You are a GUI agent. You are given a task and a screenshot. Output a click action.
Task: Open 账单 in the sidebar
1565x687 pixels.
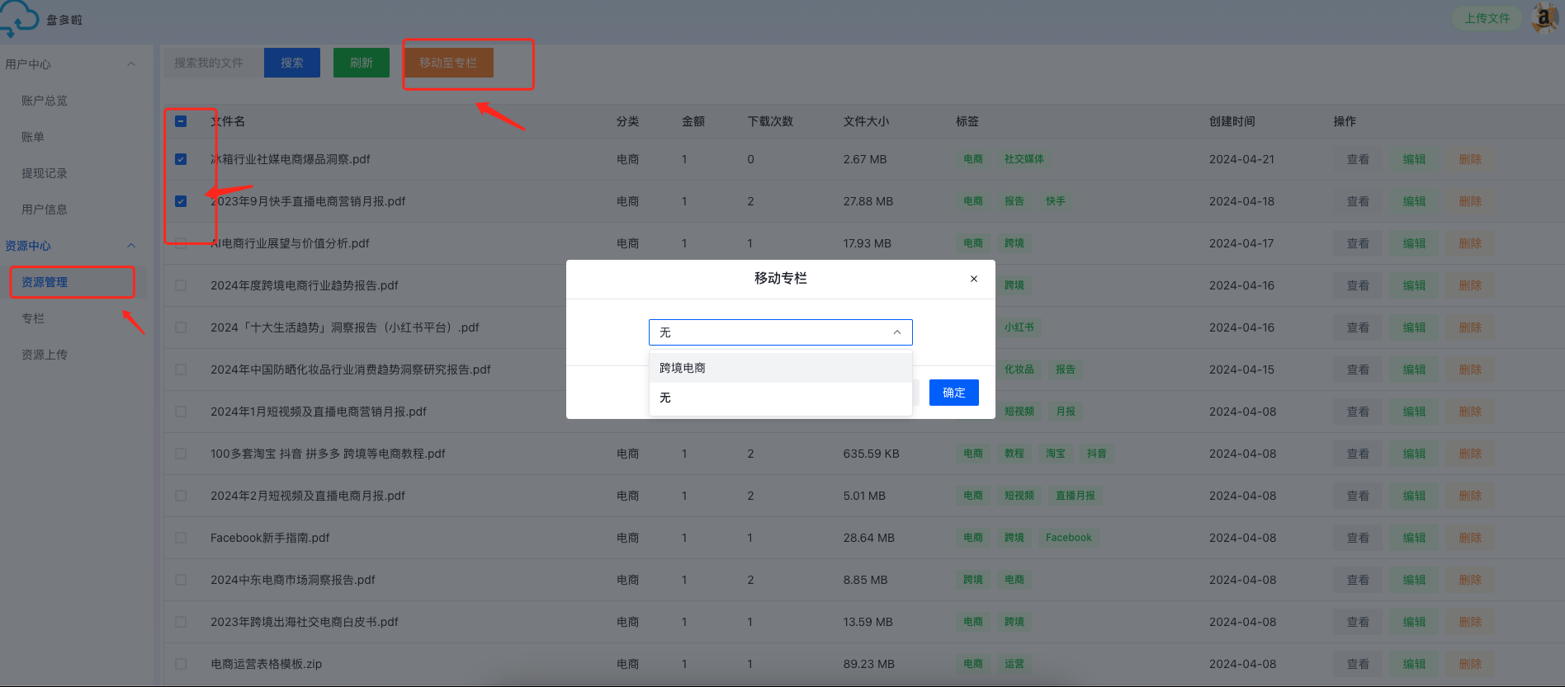tap(33, 137)
